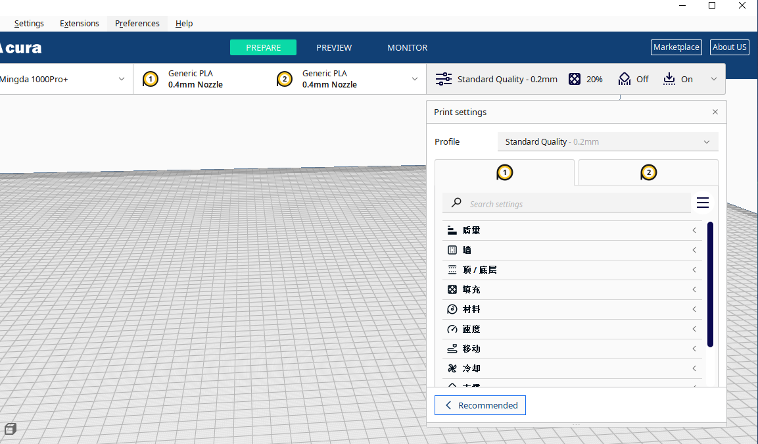Viewport: 758px width, 444px height.
Task: Click the 冷却 (Cooling) settings icon
Action: tap(451, 368)
